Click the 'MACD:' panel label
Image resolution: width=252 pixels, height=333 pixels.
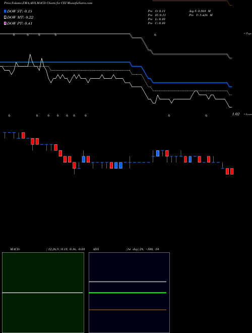(15, 249)
